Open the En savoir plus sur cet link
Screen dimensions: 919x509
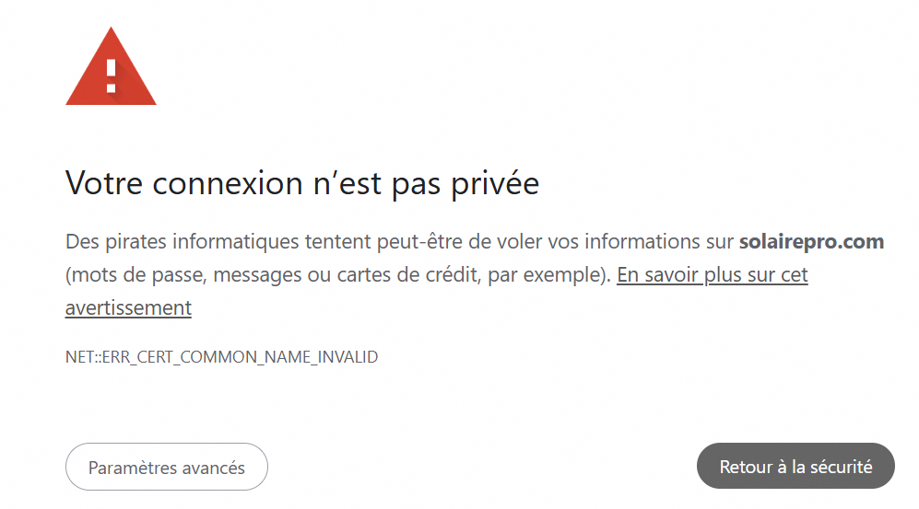[x=712, y=274]
